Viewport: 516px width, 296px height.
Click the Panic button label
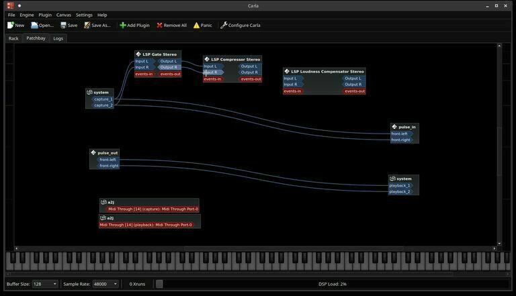pos(206,26)
